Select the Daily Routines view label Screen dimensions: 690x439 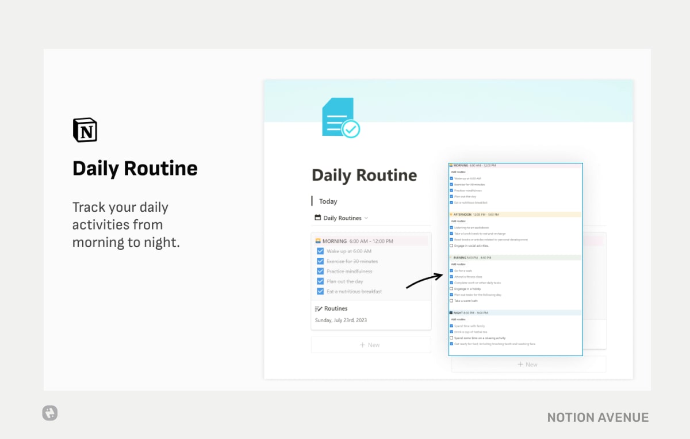342,217
